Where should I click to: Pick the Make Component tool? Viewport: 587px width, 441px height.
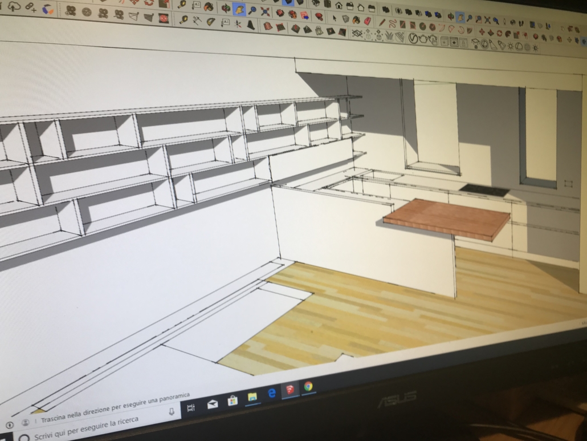click(x=345, y=19)
